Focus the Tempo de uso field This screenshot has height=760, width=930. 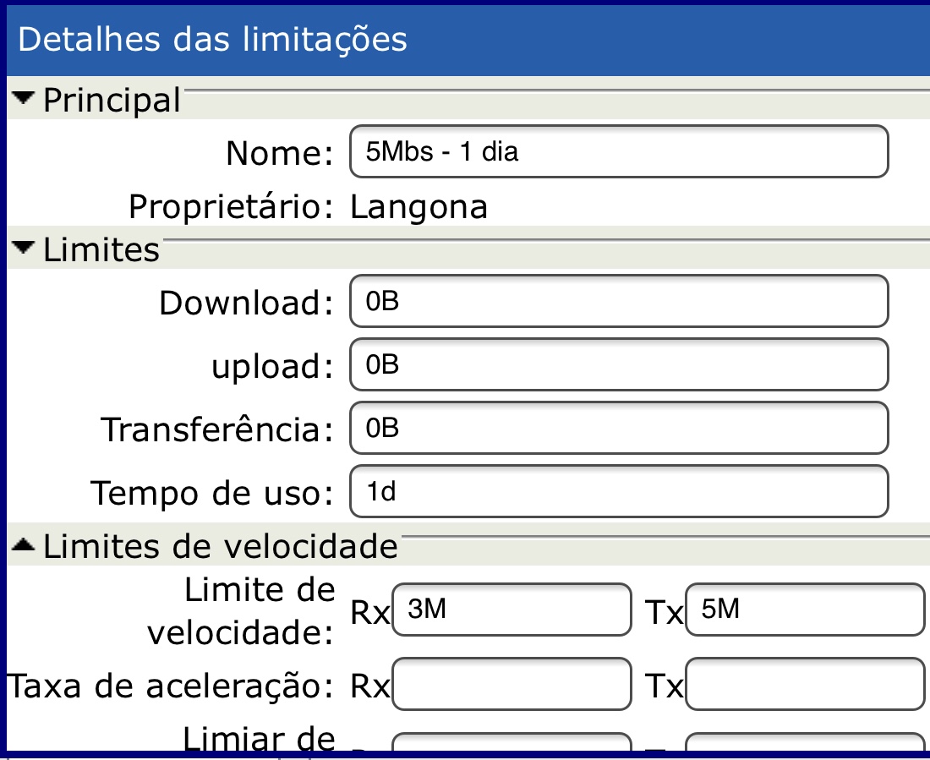[618, 492]
